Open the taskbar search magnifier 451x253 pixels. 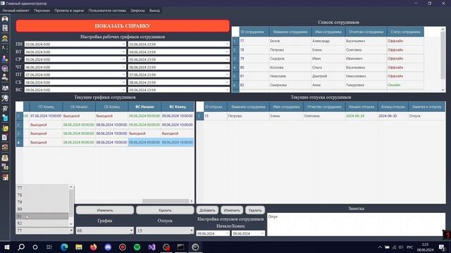coord(21,247)
